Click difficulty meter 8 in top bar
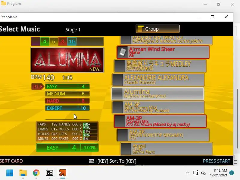Image resolution: width=240 pixels, height=180 pixels. point(63,41)
